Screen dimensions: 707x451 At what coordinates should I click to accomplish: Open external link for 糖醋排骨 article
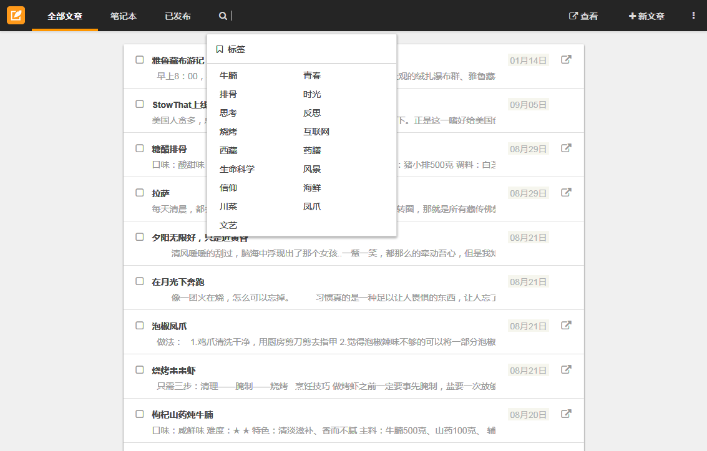tap(566, 148)
